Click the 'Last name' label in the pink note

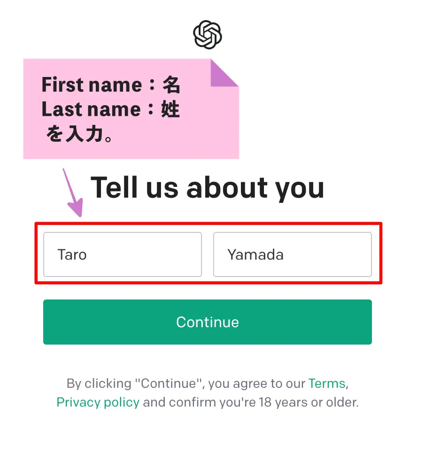click(x=91, y=109)
